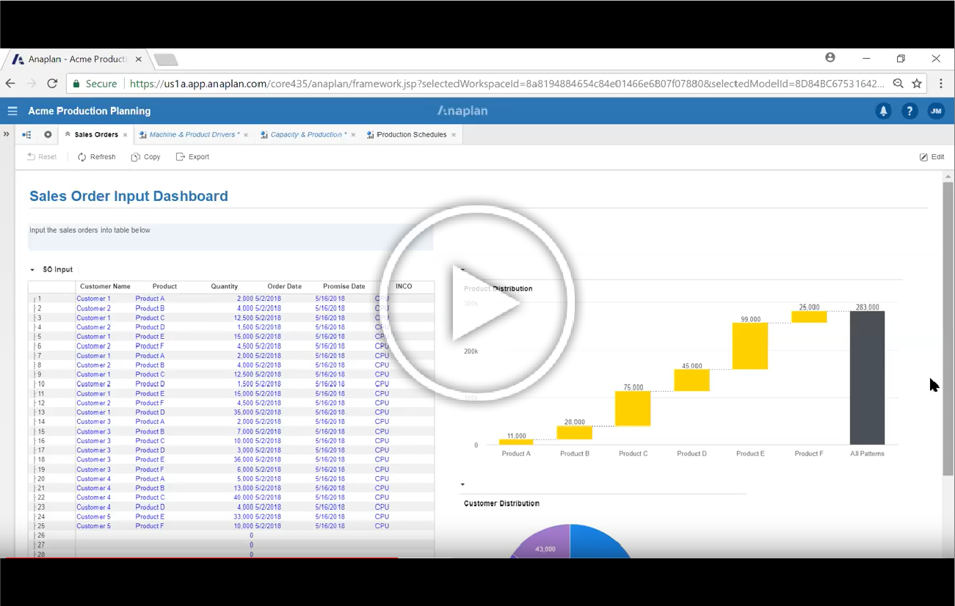View site security info padlock
The height and width of the screenshot is (606, 955).
[x=75, y=84]
